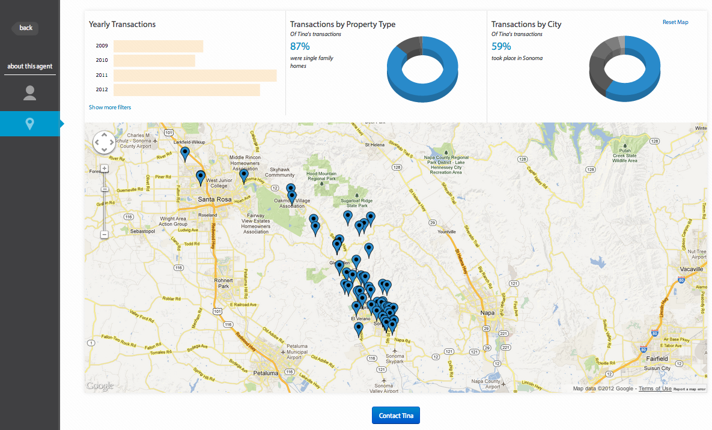Screen dimensions: 712x430
Task: Open Google Maps Terms of Use
Action: pos(655,389)
